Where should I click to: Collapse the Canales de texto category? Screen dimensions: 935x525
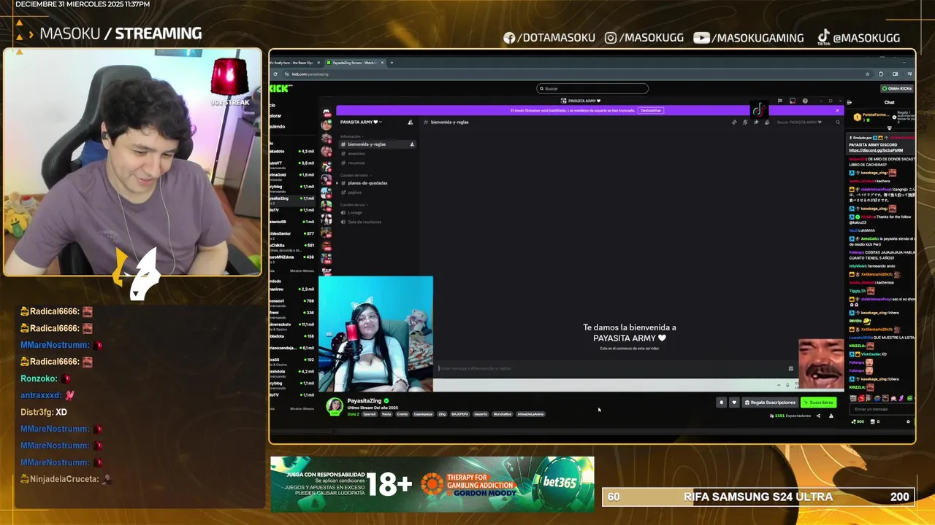(356, 175)
